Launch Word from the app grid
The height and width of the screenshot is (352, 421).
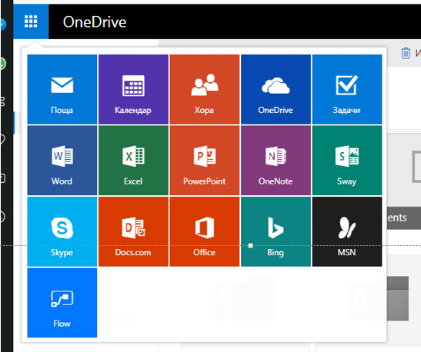(x=62, y=161)
